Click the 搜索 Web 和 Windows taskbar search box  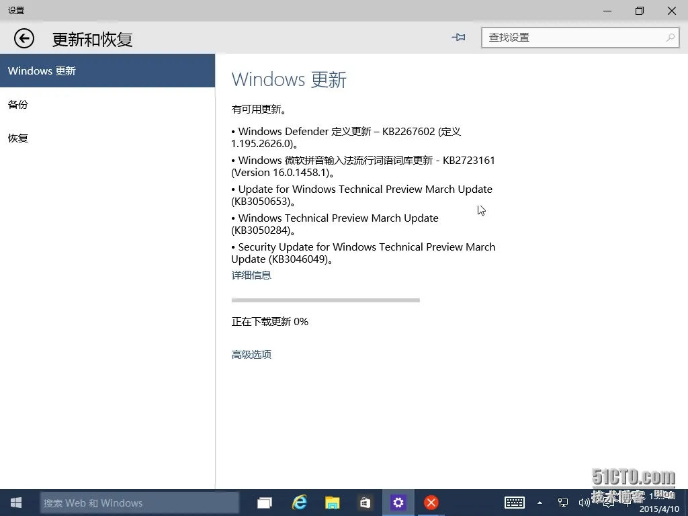point(140,503)
